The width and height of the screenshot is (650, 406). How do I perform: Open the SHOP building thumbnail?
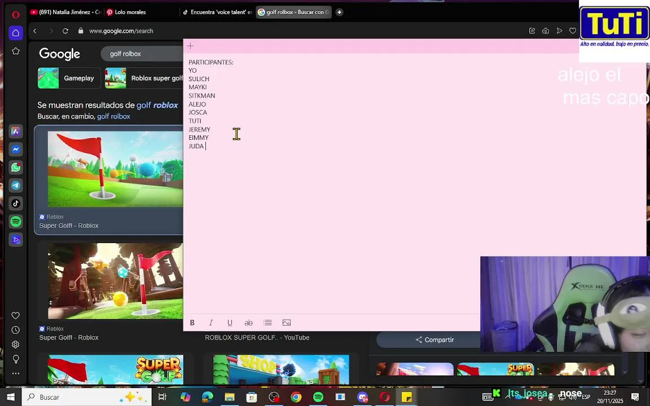pyautogui.click(x=281, y=370)
